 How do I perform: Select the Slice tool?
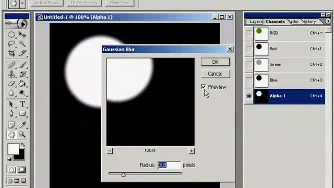[x=22, y=53]
